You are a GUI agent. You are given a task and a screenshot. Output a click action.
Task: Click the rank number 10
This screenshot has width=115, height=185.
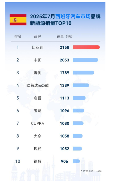point(18,161)
